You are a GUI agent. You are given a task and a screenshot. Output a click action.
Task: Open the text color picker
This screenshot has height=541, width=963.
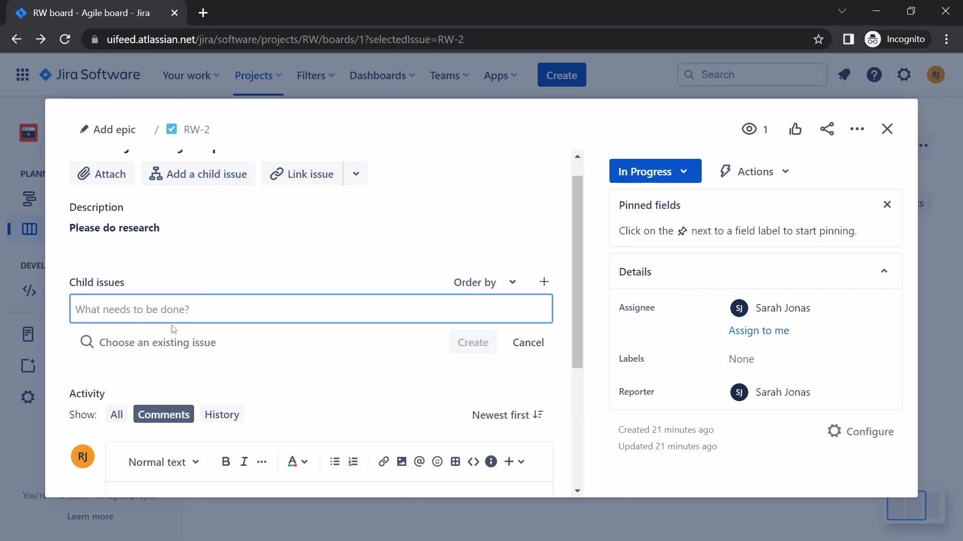(297, 462)
